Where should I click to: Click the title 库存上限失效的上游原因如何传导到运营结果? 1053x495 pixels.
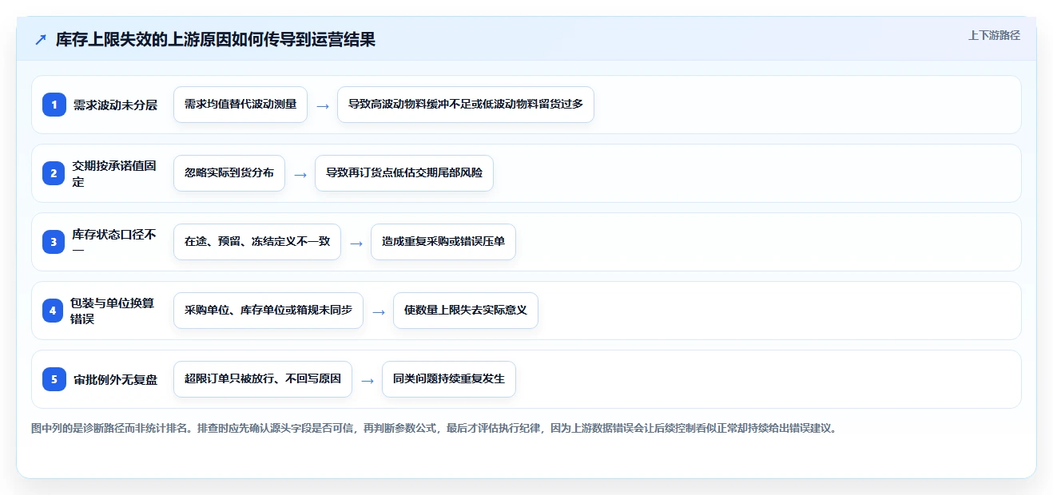click(x=216, y=40)
